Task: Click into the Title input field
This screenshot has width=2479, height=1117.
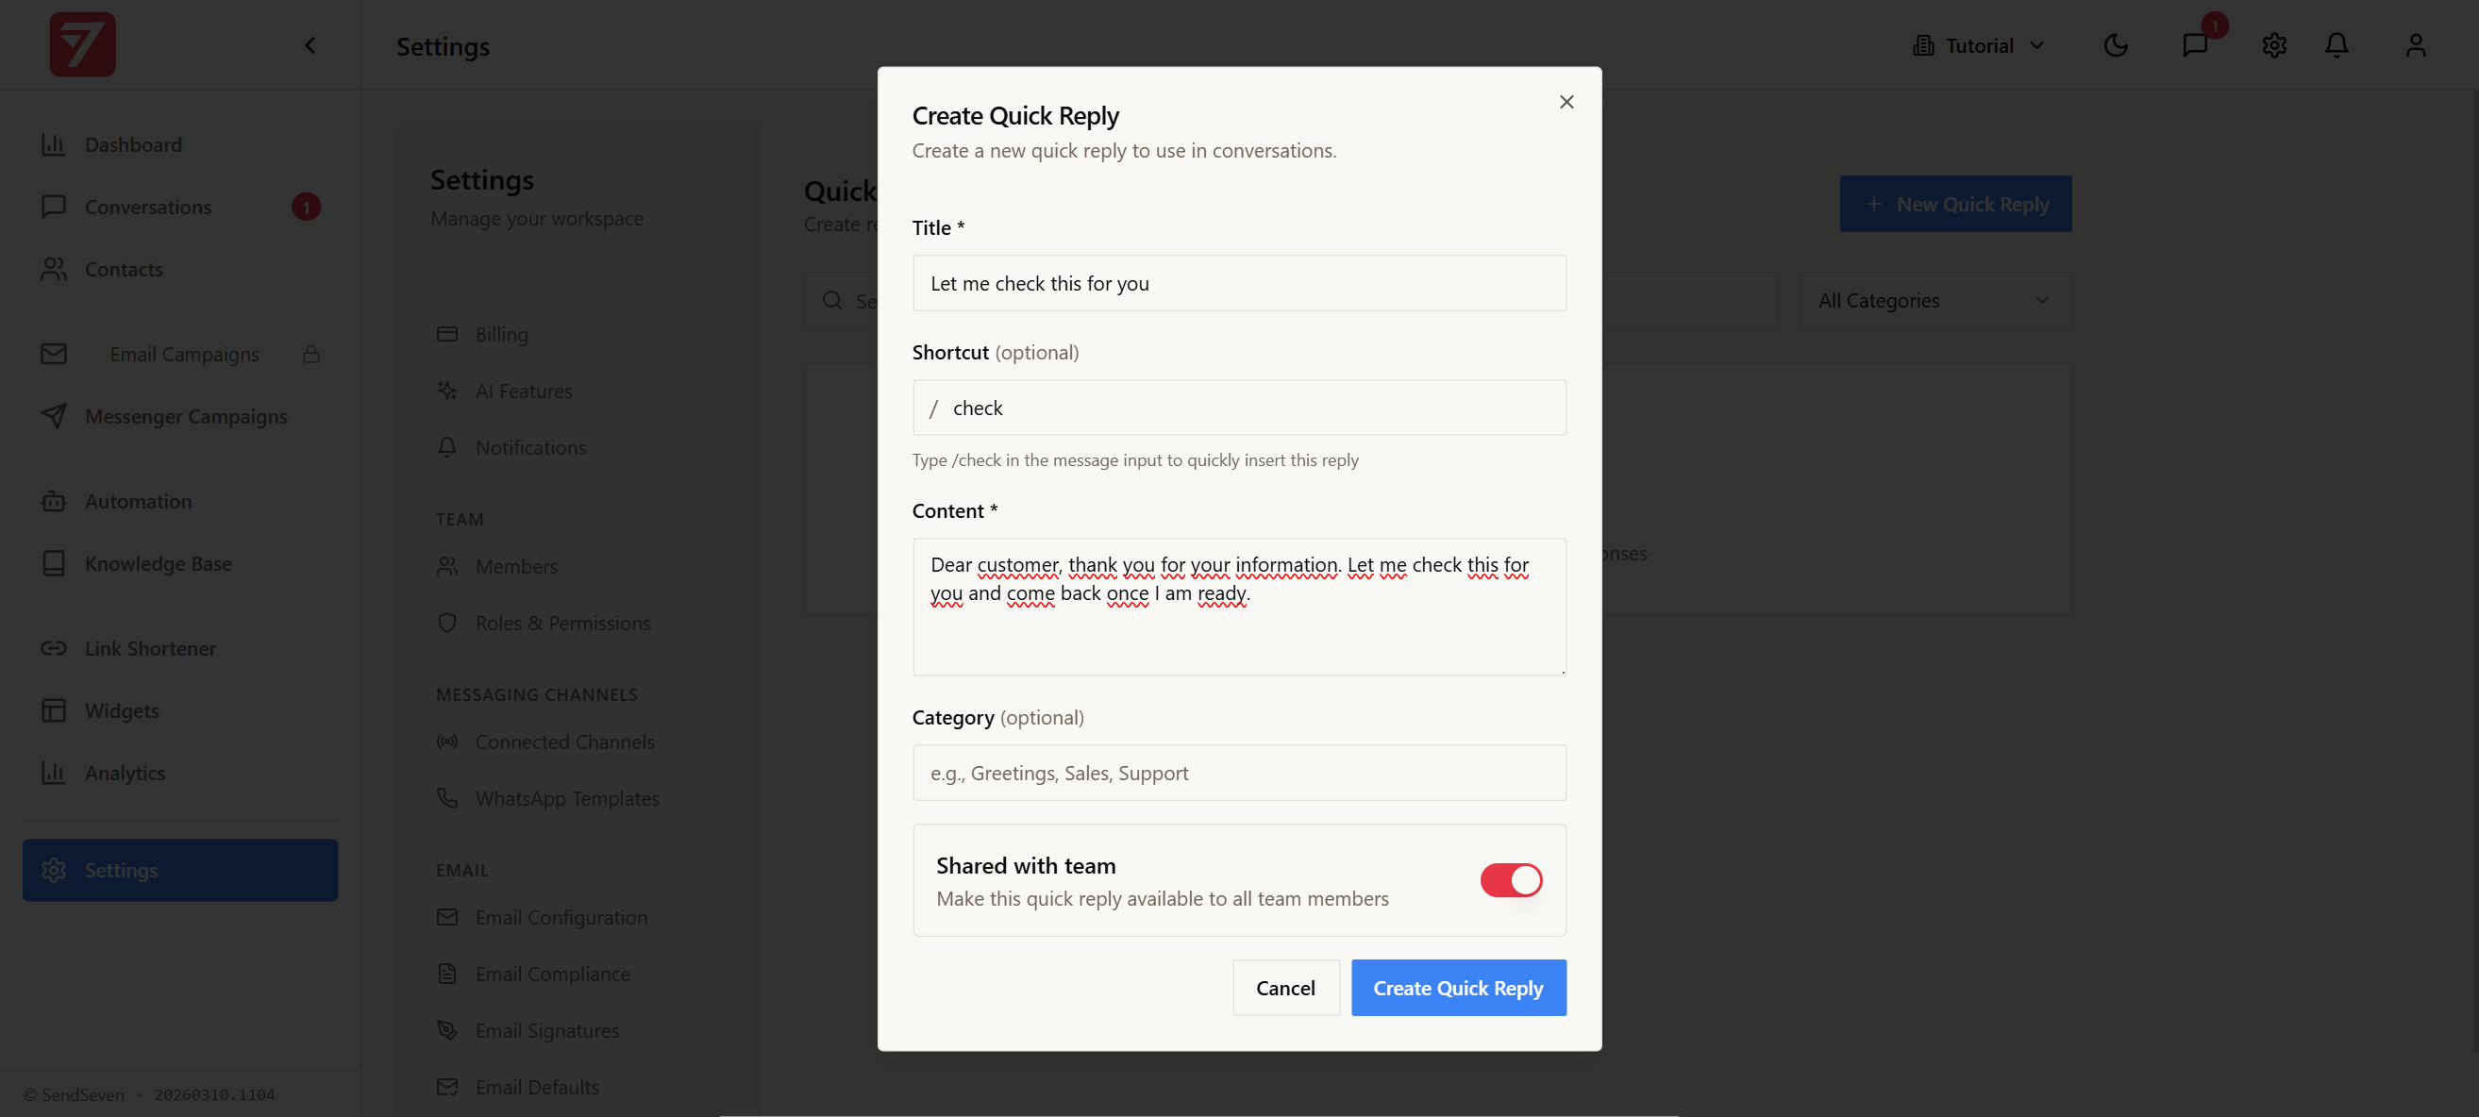Action: pyautogui.click(x=1238, y=283)
